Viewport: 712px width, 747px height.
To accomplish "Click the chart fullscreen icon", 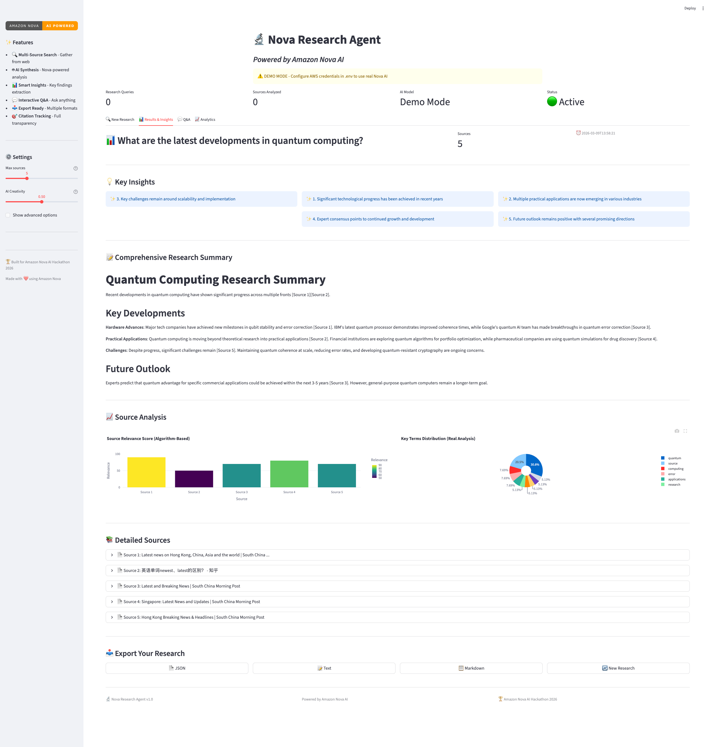I will (x=685, y=431).
